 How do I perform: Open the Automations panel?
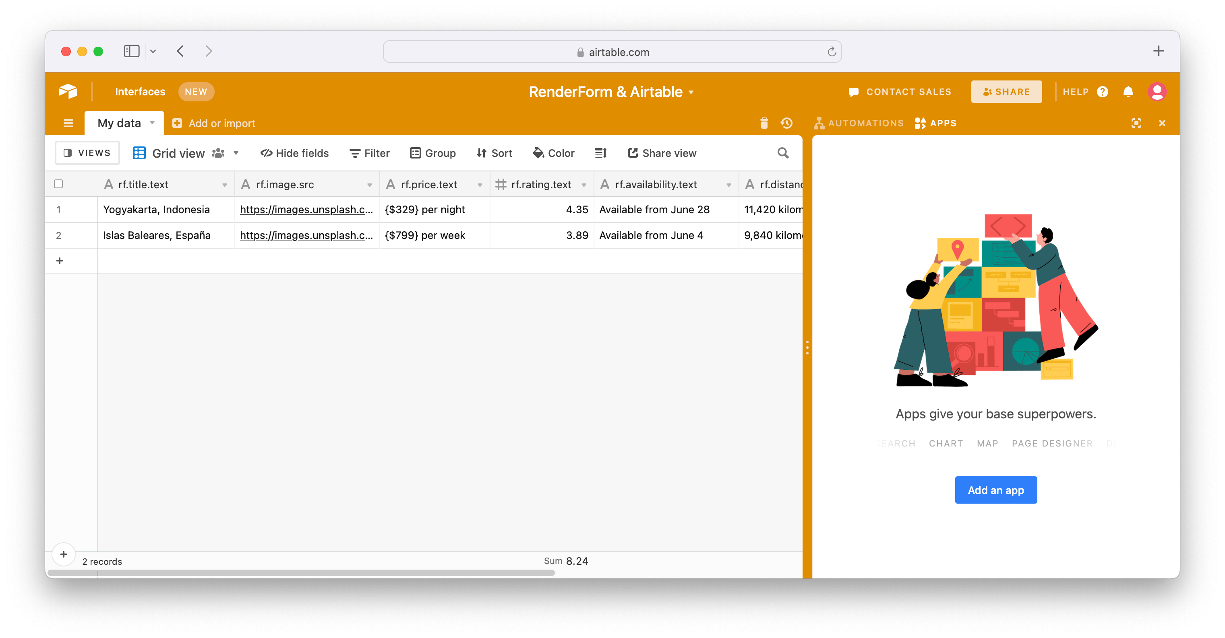point(859,123)
